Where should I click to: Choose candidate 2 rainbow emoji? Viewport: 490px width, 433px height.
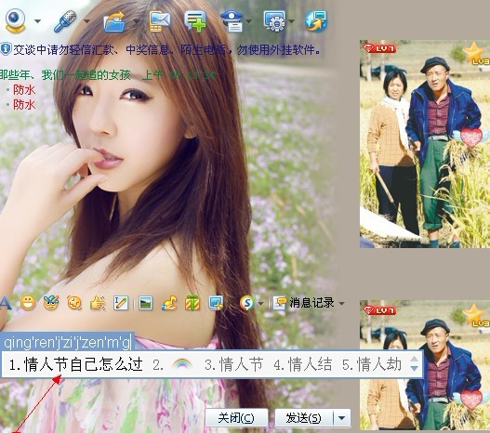173,364
